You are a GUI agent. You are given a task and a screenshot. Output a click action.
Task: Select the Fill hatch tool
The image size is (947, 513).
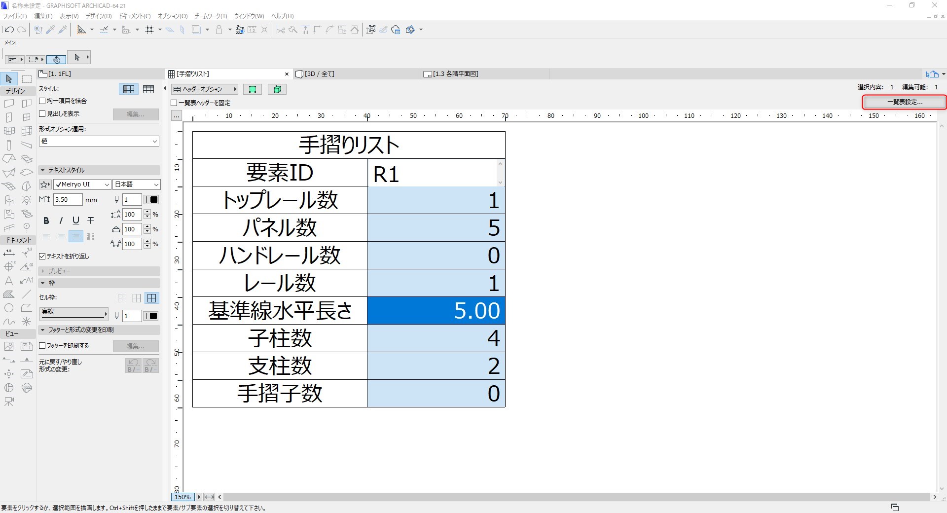tap(9, 294)
